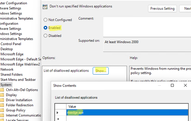Open the Internet Communication node under System
This screenshot has width=191, height=121.
coord(23,115)
